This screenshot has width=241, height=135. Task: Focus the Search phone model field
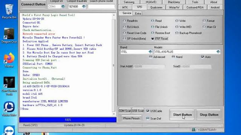pyautogui.click(x=101, y=6)
